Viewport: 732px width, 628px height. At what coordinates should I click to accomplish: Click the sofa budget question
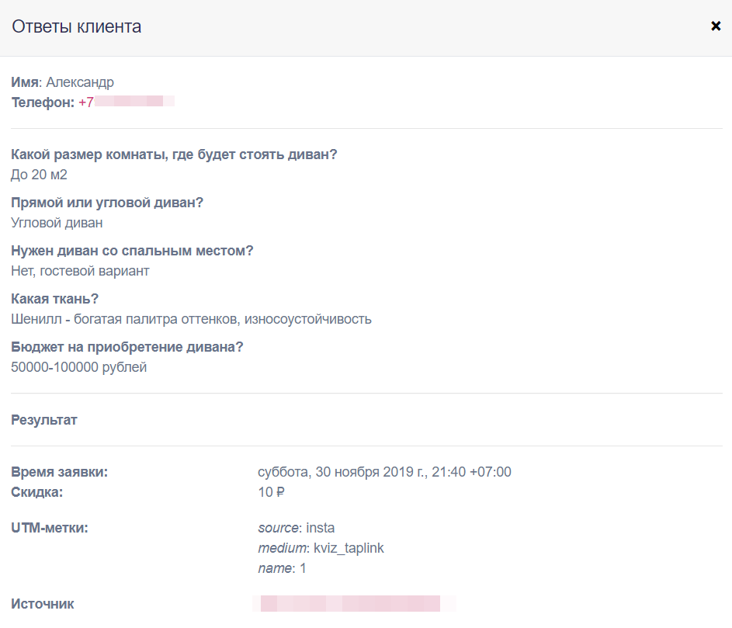coord(127,347)
